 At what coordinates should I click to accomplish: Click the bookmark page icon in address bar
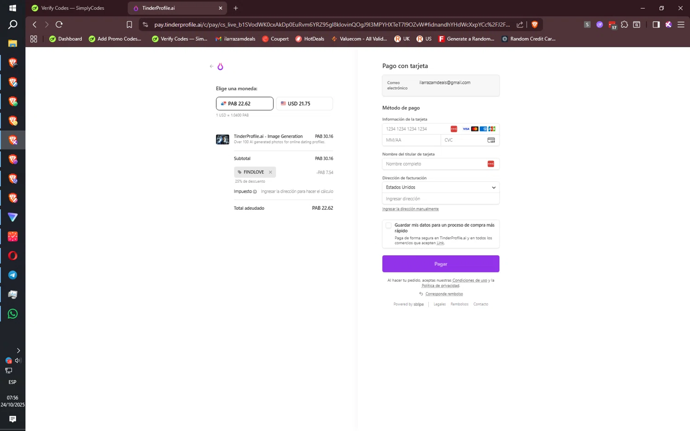point(129,24)
